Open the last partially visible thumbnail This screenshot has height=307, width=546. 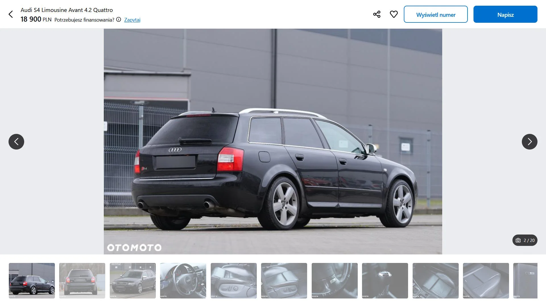click(525, 281)
